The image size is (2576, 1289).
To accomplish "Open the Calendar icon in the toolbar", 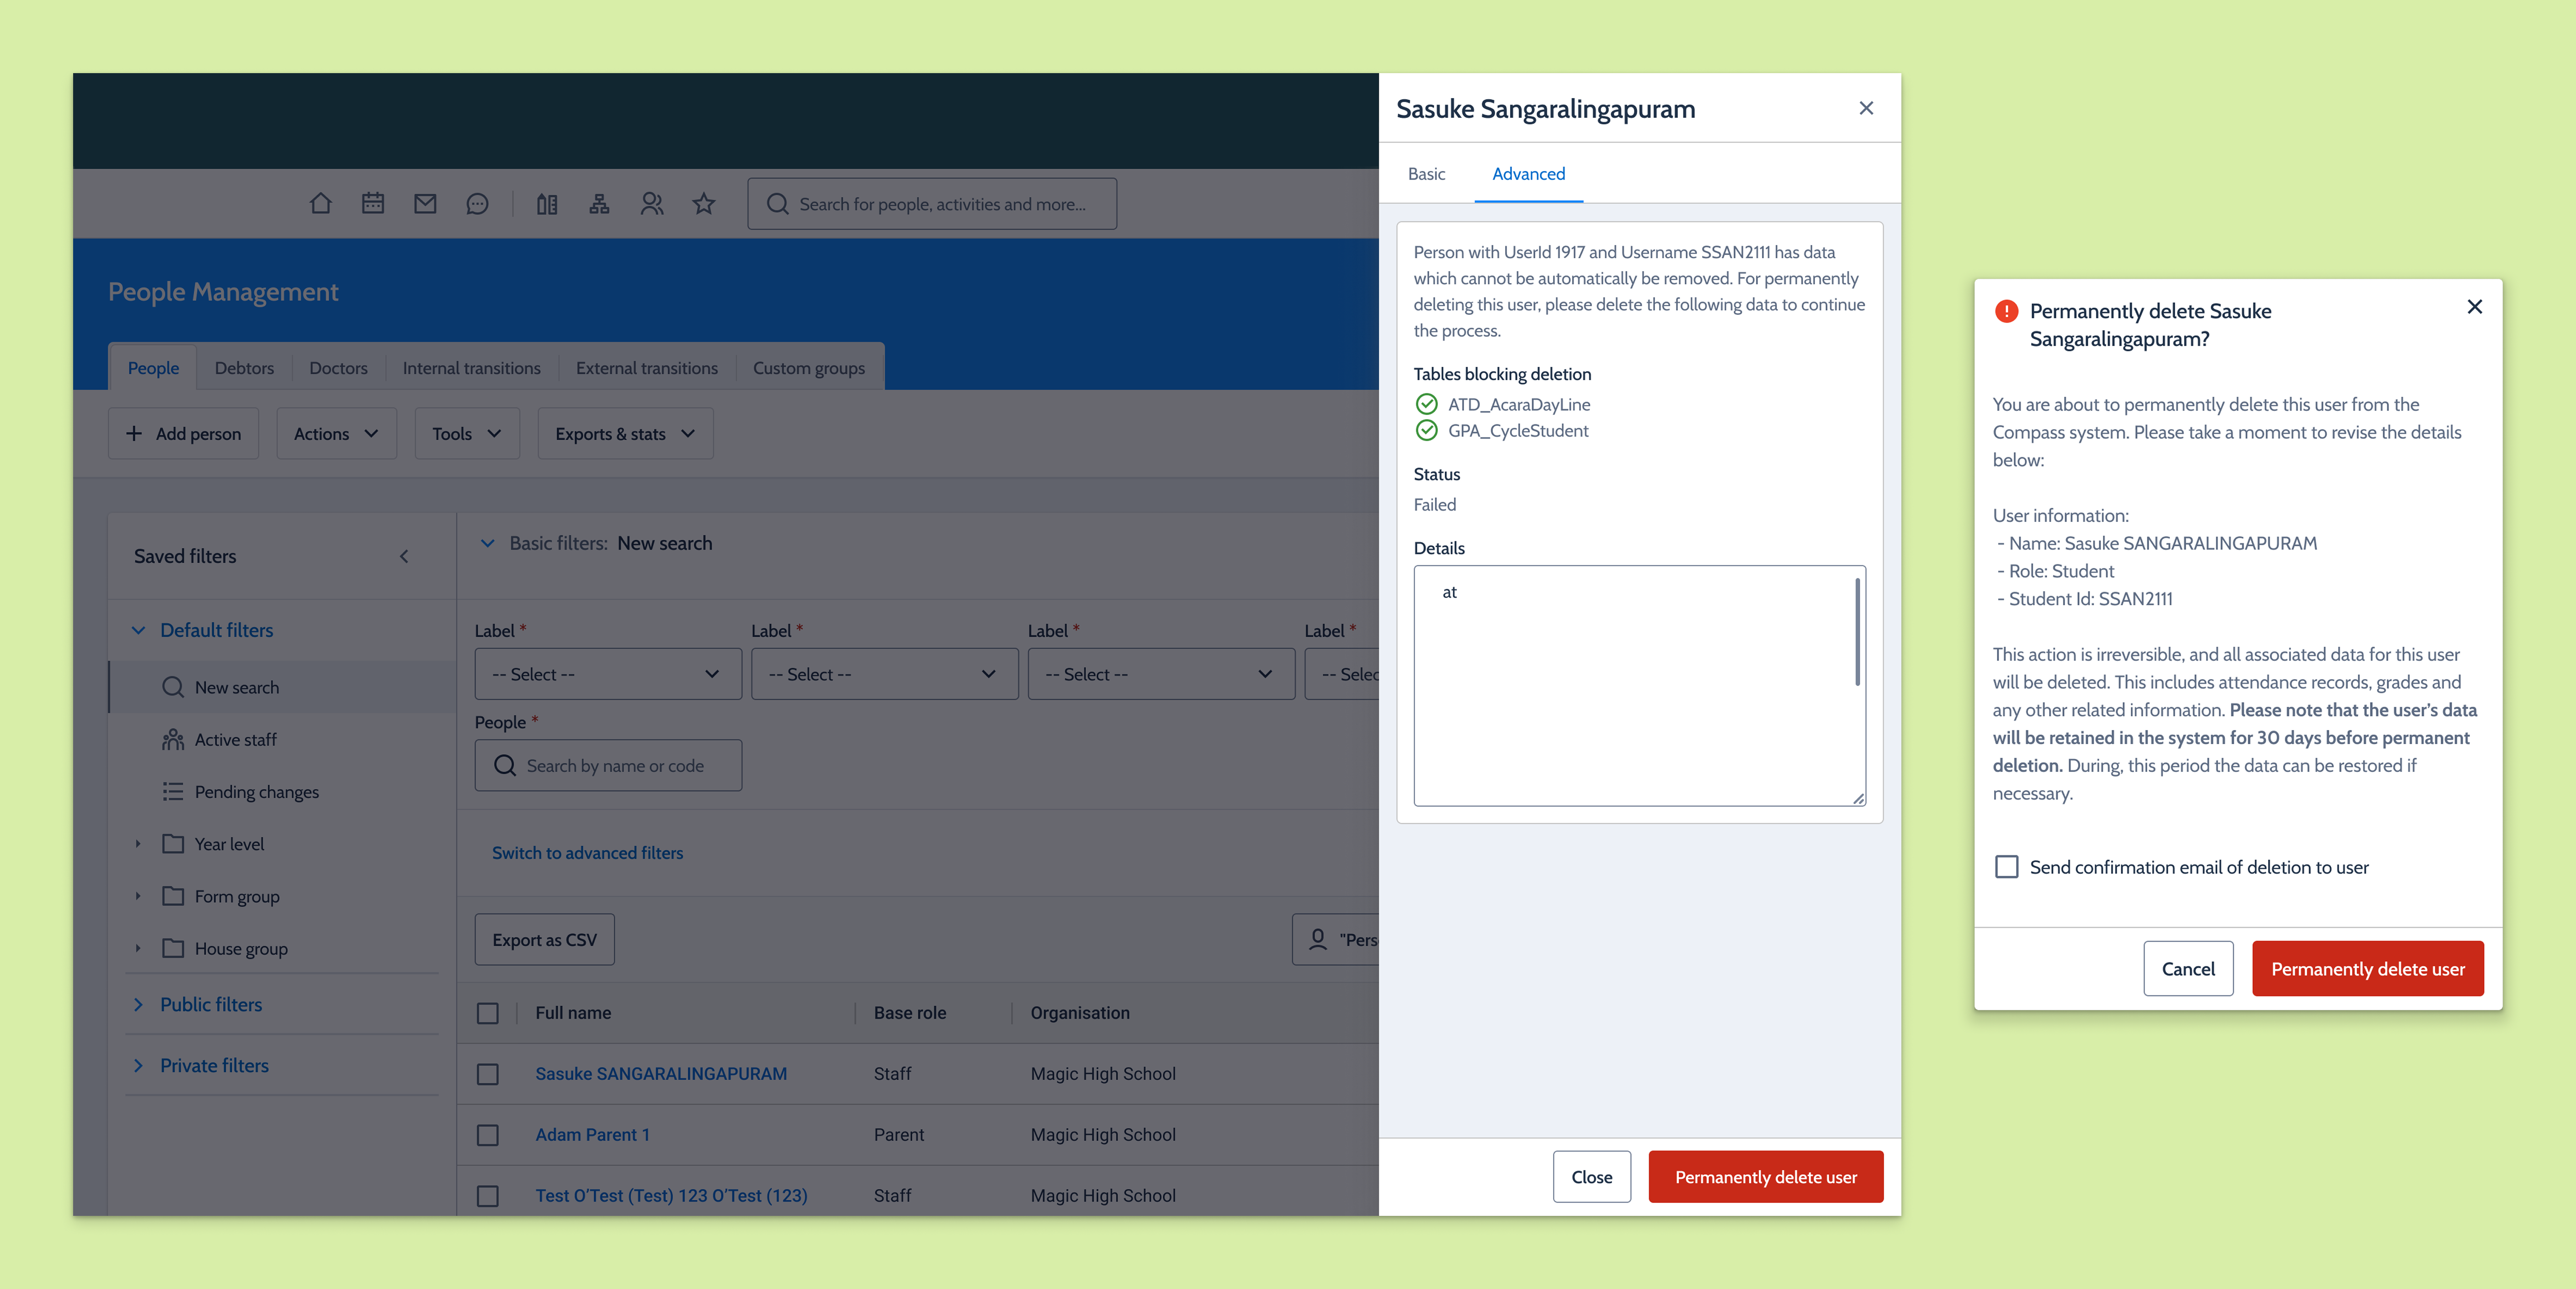I will point(373,204).
